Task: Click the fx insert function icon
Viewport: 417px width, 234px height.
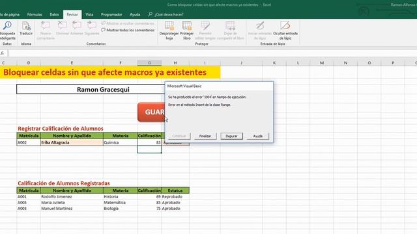Action: pyautogui.click(x=3, y=53)
